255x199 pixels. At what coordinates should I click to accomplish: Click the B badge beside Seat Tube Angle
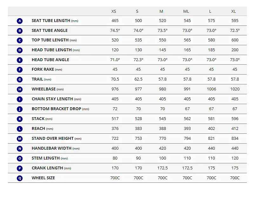click(20, 31)
